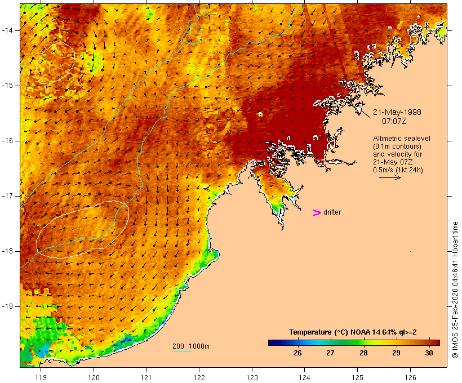Click the colorbar tick label 30
Viewport: 462px width, 383px height.
pos(429,353)
